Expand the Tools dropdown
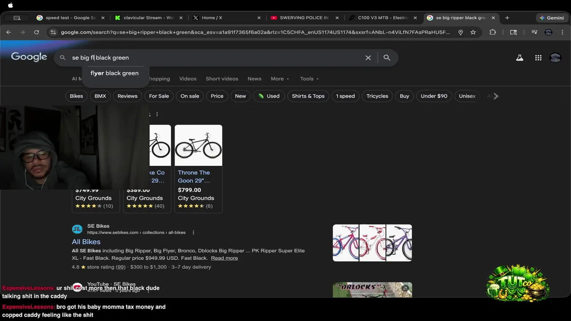This screenshot has height=321, width=571. [x=309, y=78]
